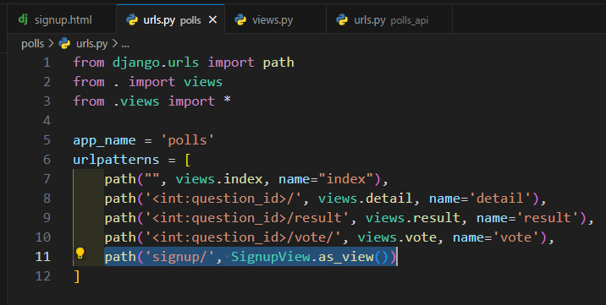
Task: Click line number 1 in the gutter
Action: [47, 63]
